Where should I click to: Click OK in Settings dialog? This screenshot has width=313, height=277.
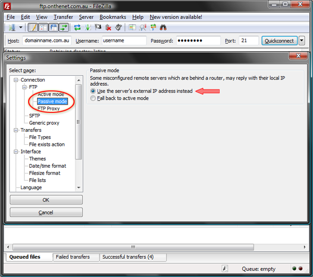[x=46, y=200]
